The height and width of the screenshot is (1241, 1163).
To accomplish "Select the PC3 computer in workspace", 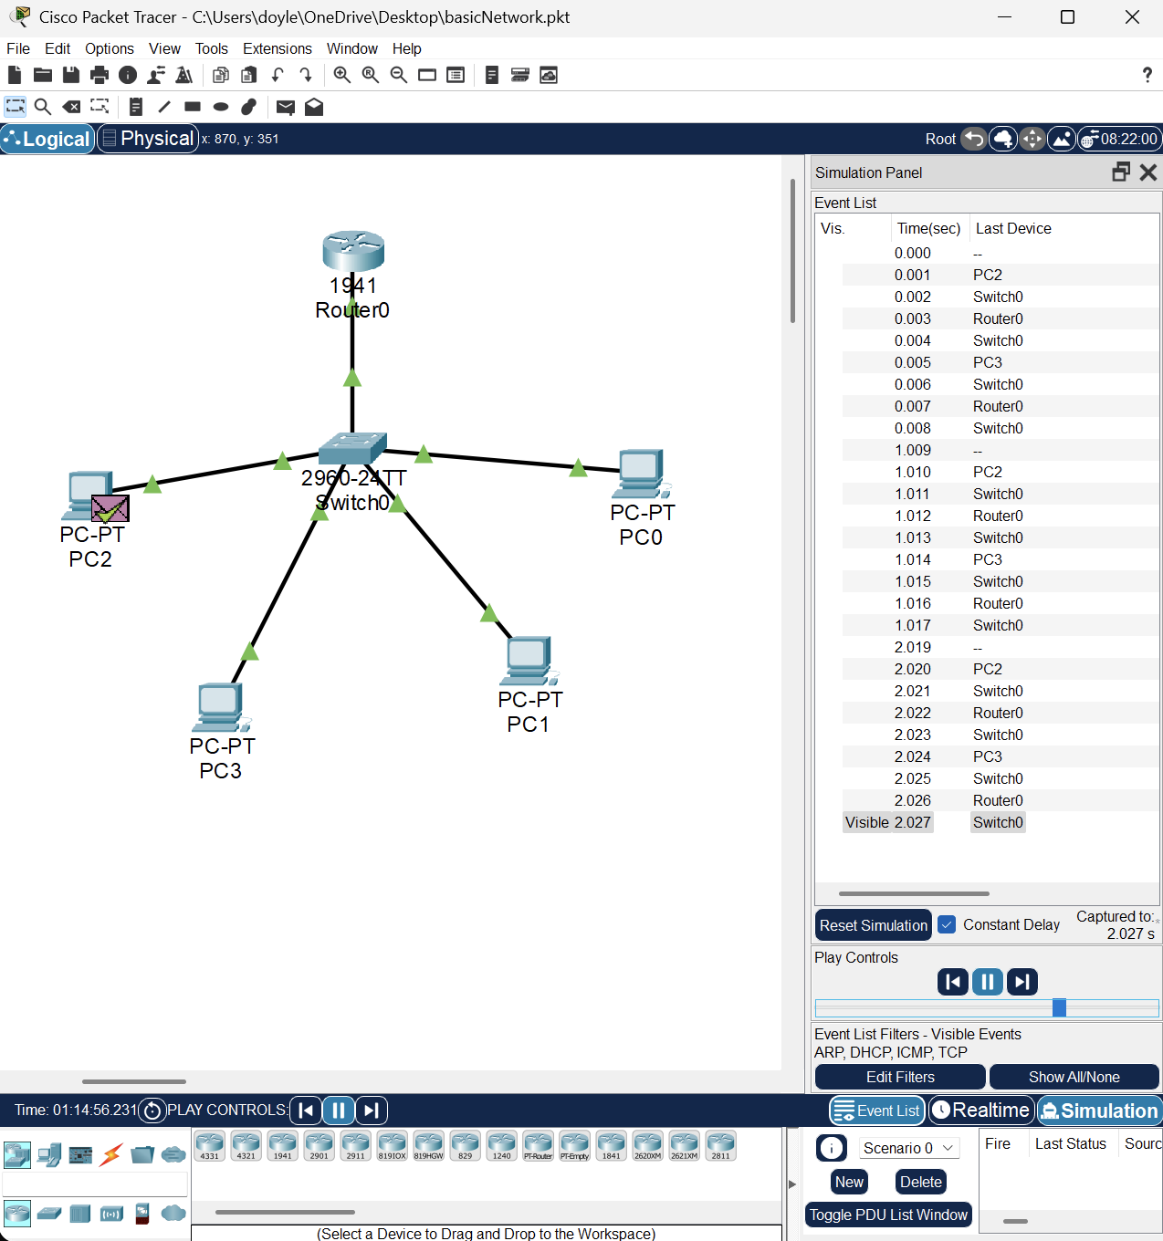I will 221,708.
